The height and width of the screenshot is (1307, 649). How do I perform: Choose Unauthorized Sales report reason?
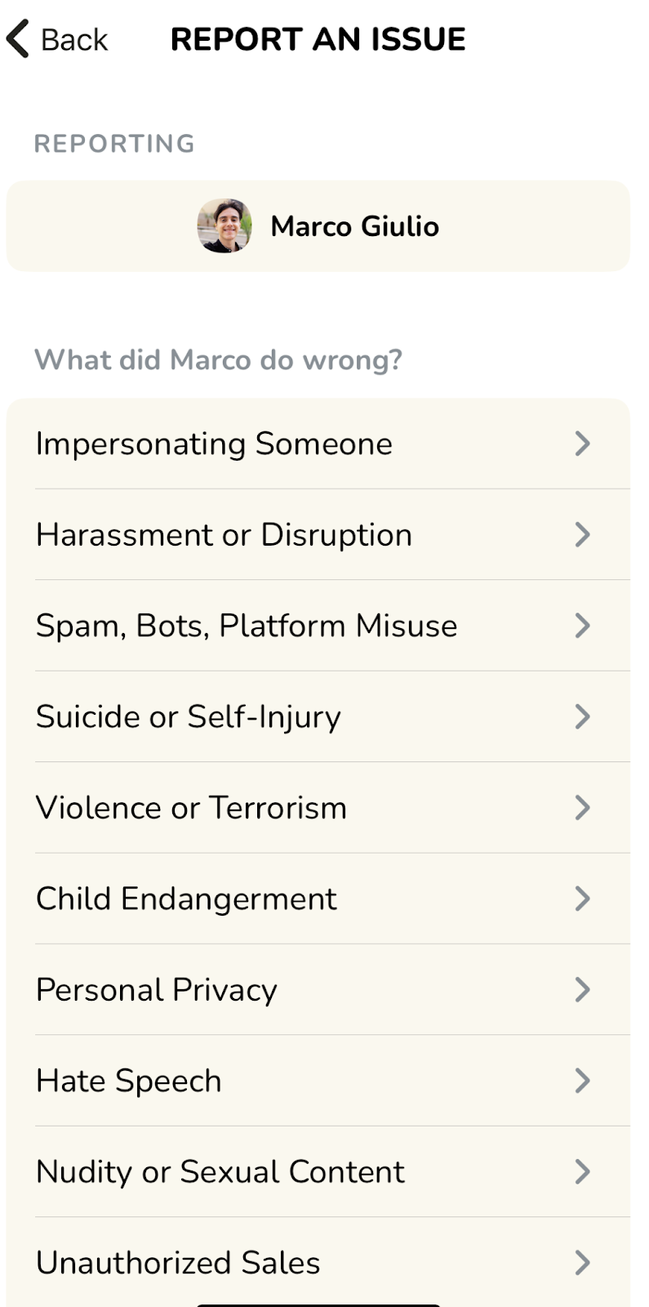click(178, 1263)
